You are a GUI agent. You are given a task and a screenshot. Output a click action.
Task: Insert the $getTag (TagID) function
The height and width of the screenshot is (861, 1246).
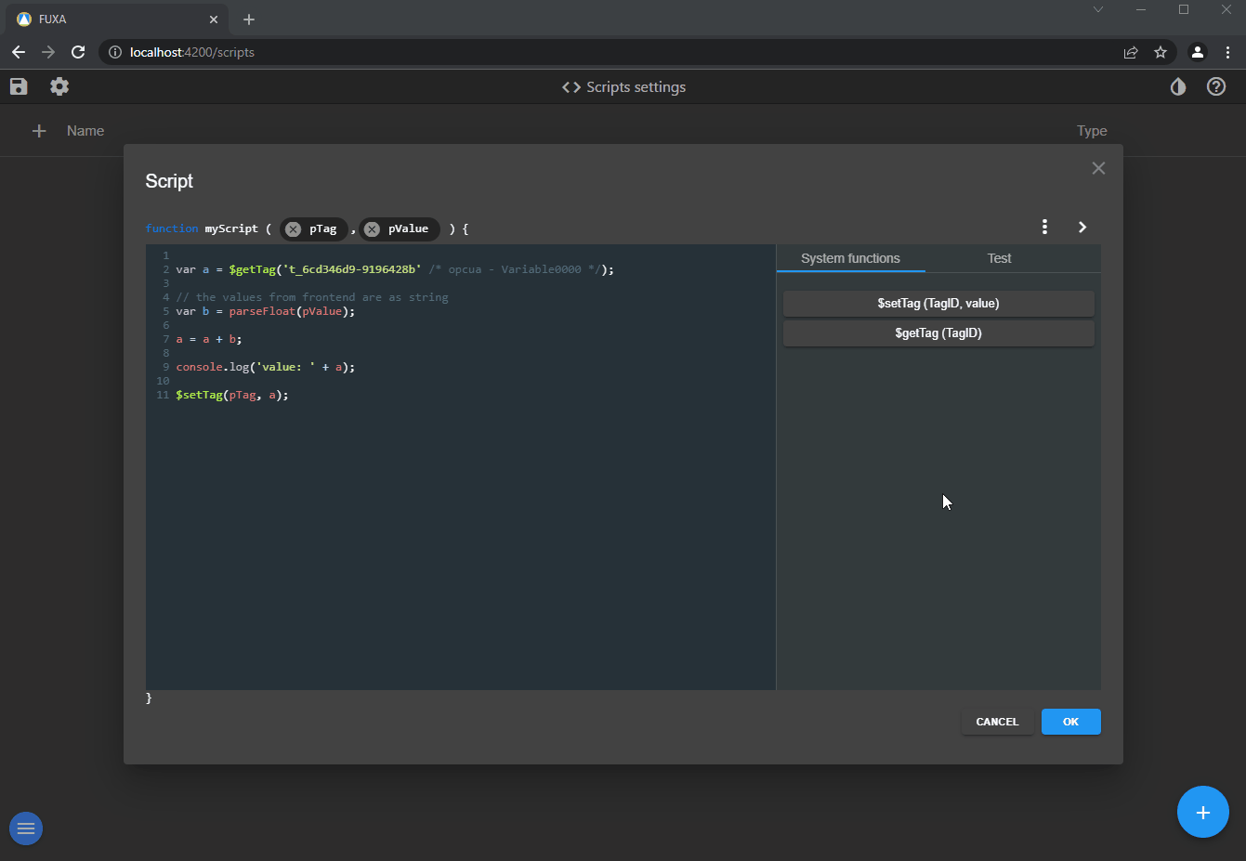[938, 333]
